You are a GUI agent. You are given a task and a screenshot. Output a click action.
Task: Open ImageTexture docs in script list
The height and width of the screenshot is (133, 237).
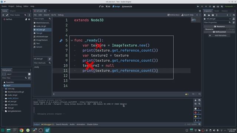pos(42,40)
